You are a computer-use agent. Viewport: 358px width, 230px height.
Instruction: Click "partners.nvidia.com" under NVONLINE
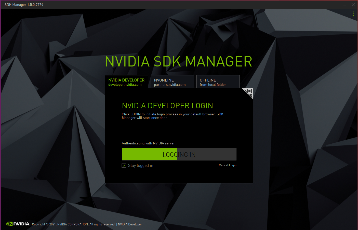[x=169, y=85]
